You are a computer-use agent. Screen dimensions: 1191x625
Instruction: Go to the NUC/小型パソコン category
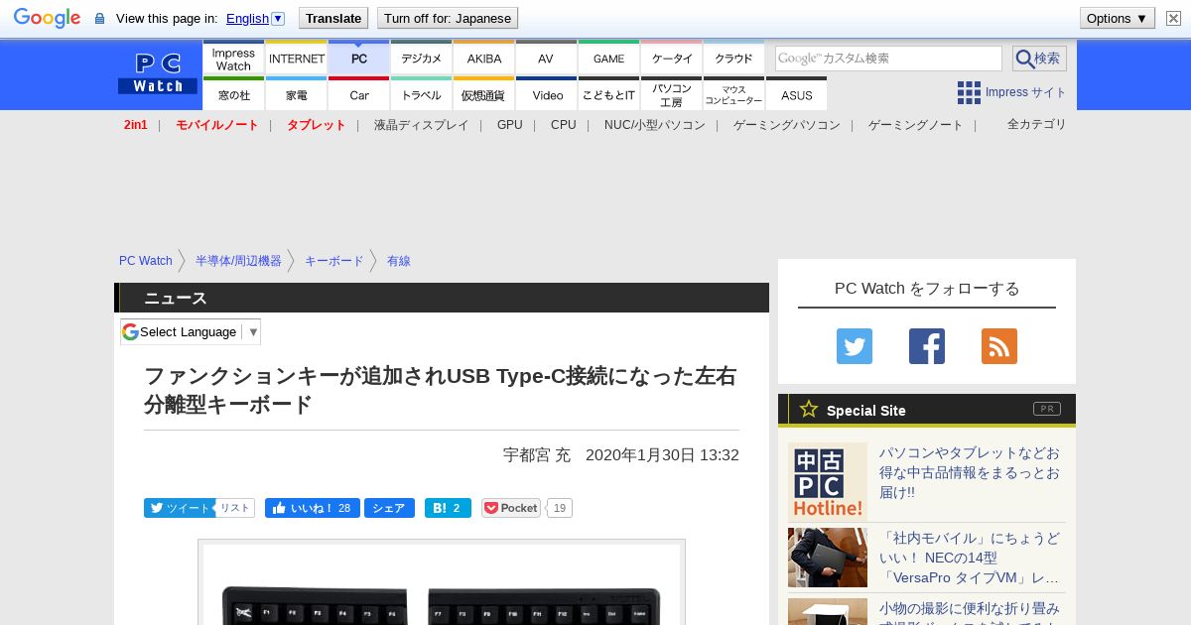point(655,125)
